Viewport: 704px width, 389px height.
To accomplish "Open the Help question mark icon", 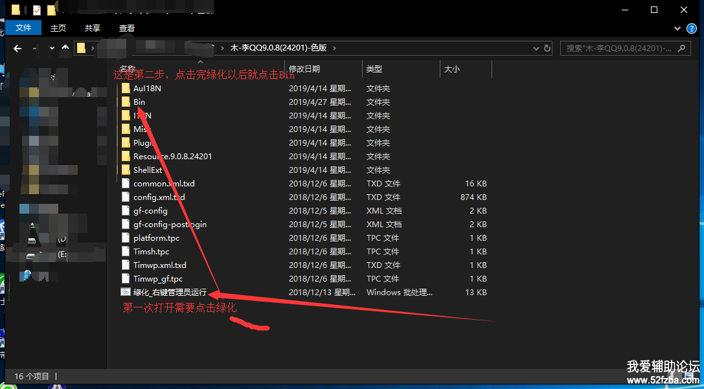I will pyautogui.click(x=692, y=28).
